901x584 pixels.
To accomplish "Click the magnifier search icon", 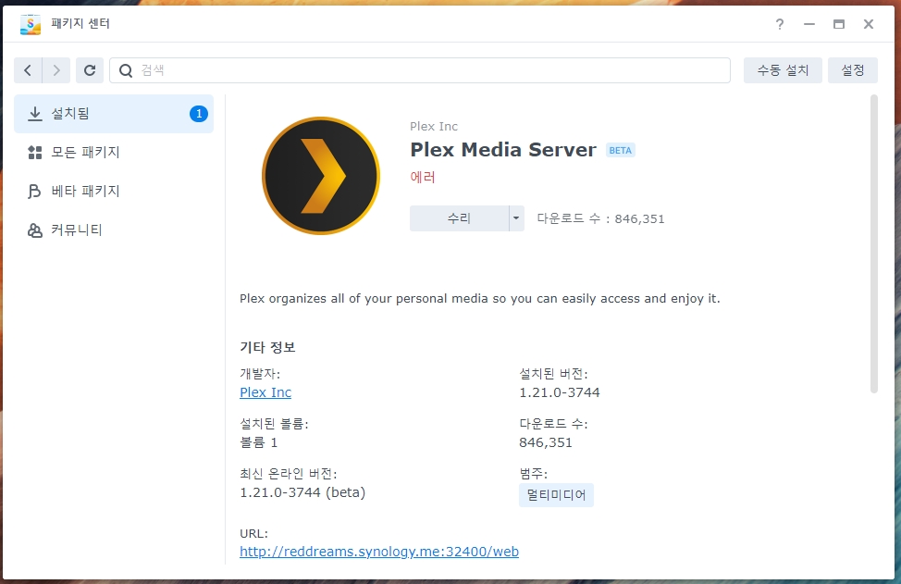I will [x=125, y=70].
